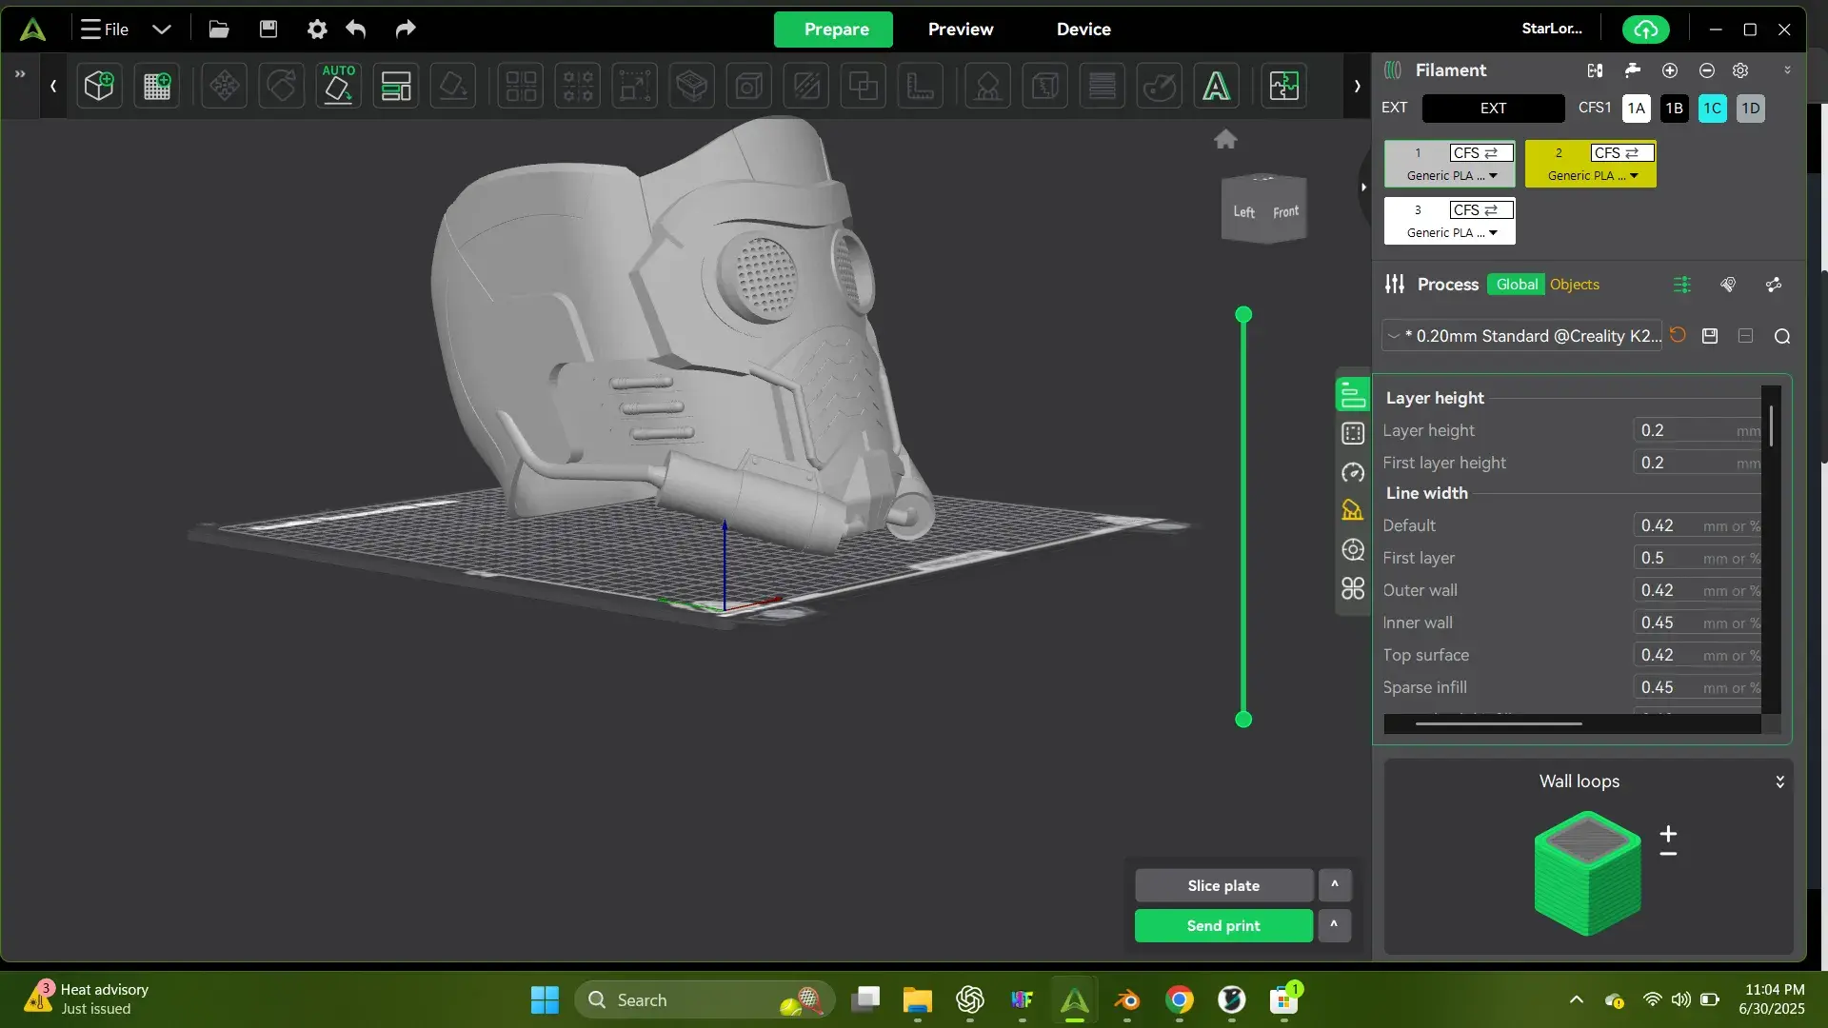The width and height of the screenshot is (1828, 1028).
Task: Click the Layer height value field
Action: point(1698,431)
